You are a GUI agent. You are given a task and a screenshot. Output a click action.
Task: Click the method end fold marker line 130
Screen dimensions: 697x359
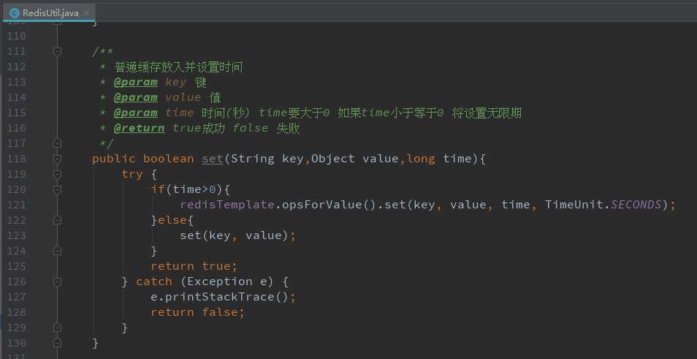[x=57, y=343]
